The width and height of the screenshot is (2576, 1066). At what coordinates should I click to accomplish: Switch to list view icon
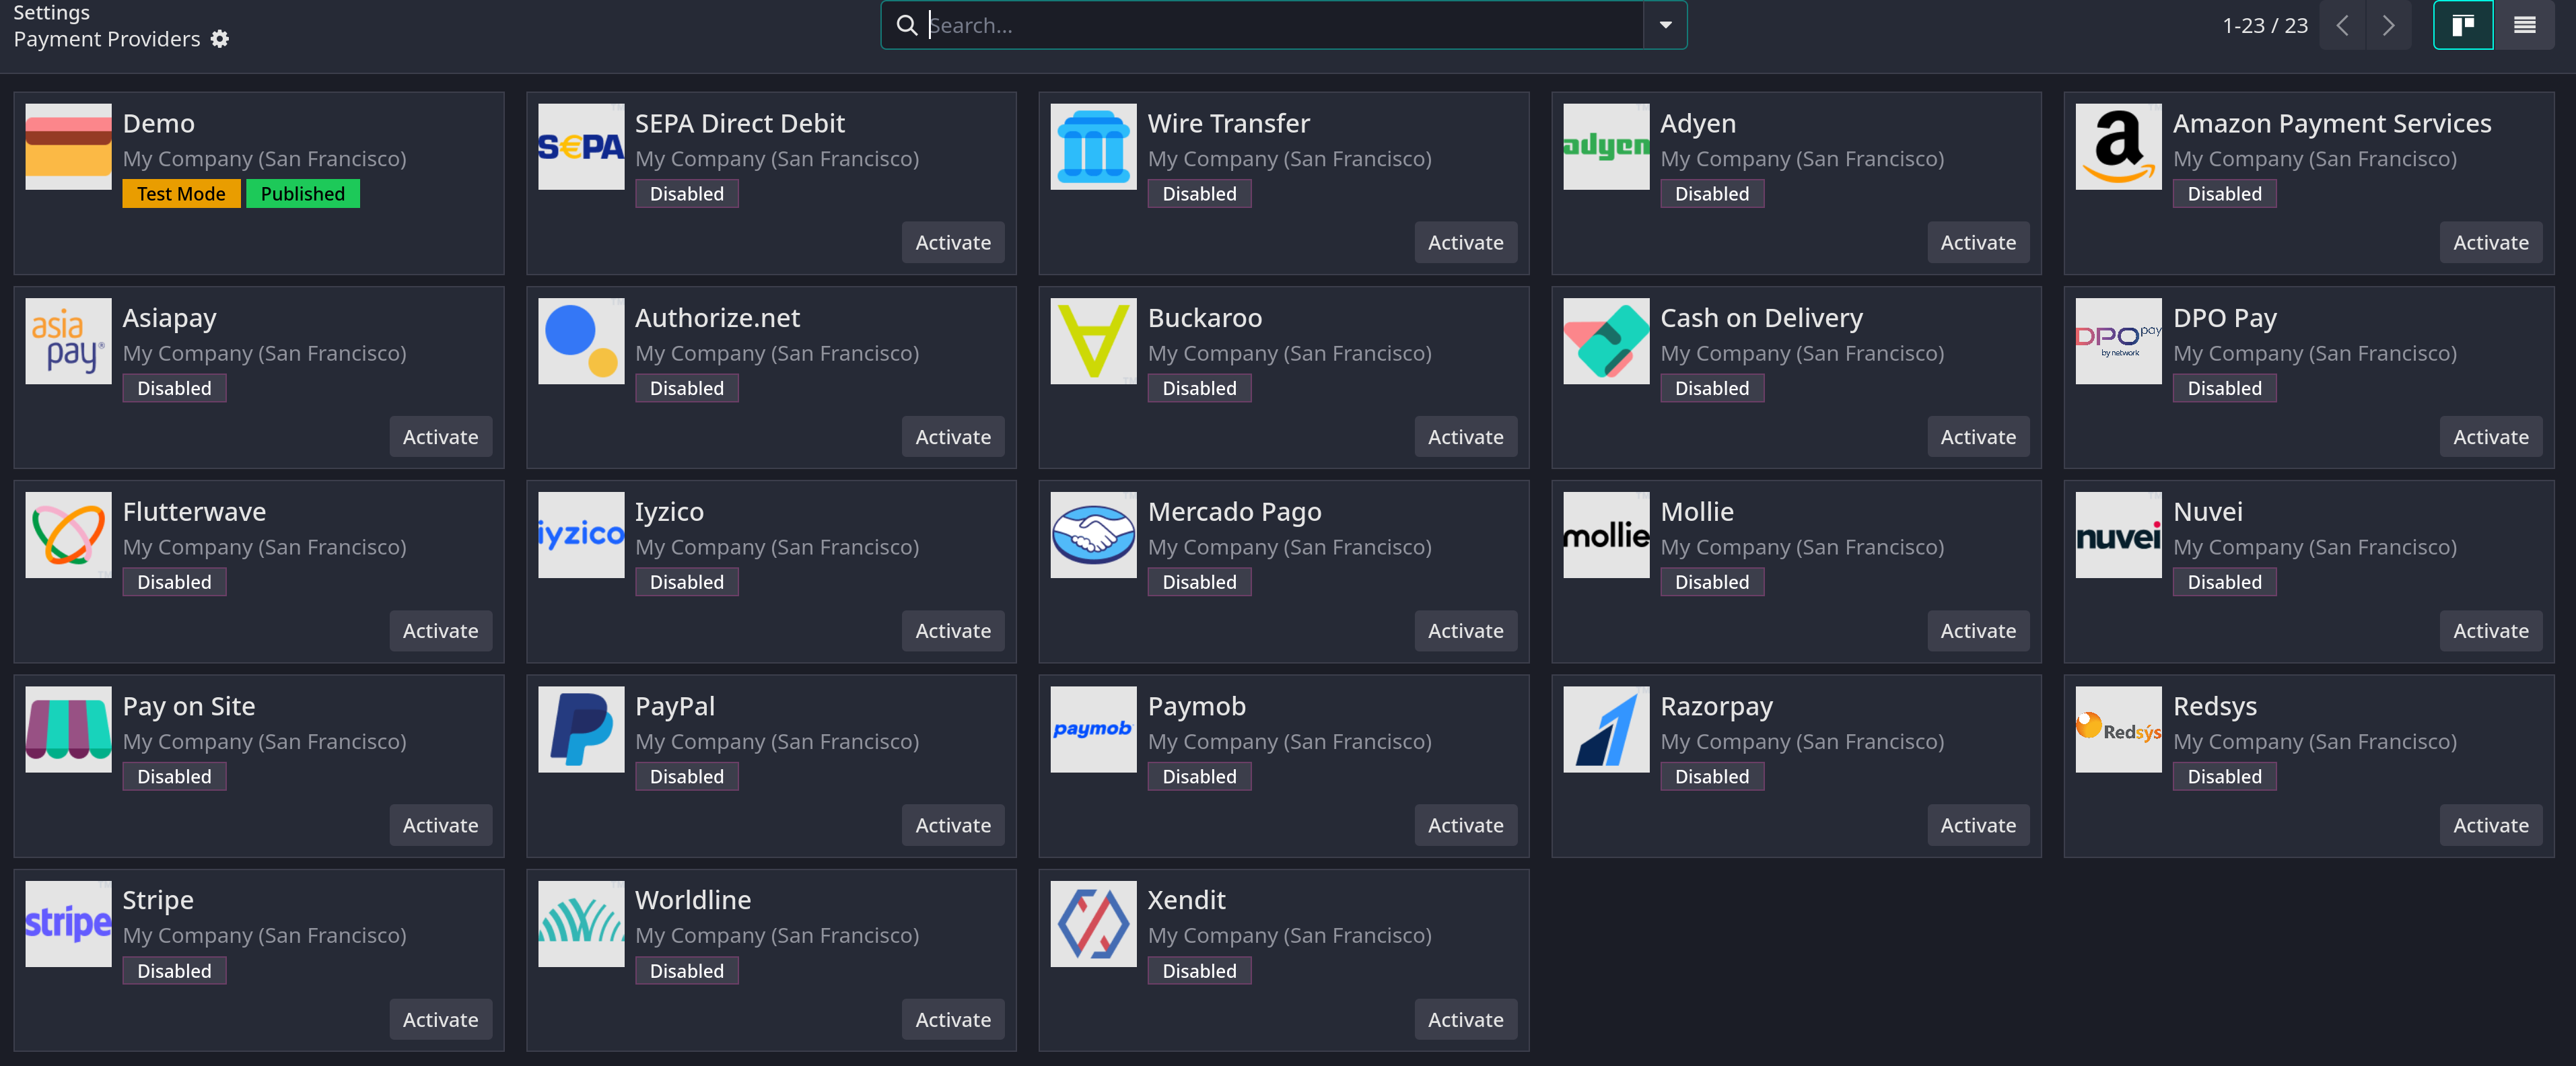(x=2524, y=25)
